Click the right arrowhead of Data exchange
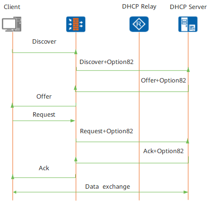This screenshot has width=210, height=201. (x=185, y=192)
